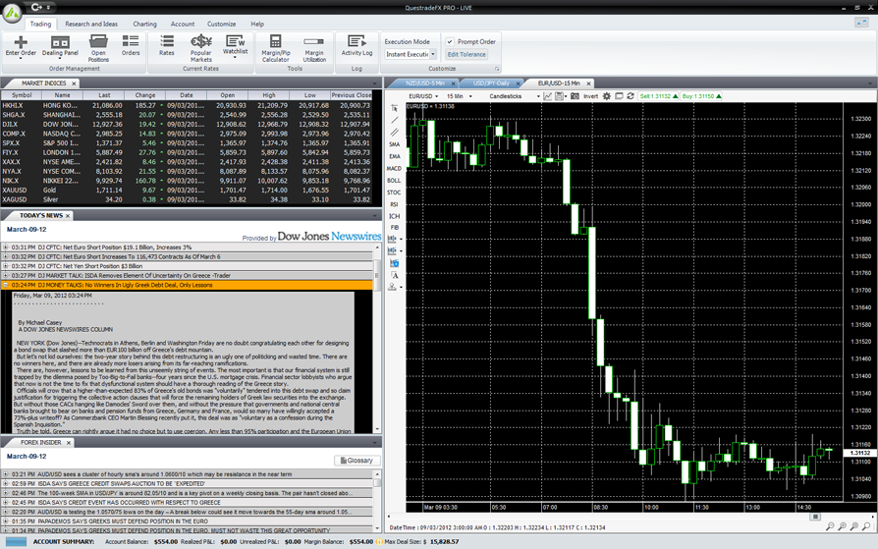Click the chart snapshot camera icon
Viewport: 878px width, 549px height.
575,96
